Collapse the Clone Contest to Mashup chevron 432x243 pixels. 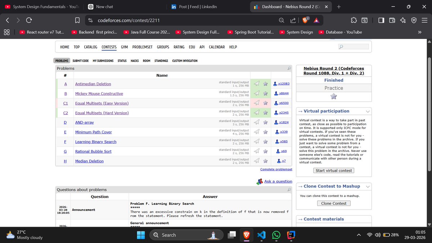(368, 186)
